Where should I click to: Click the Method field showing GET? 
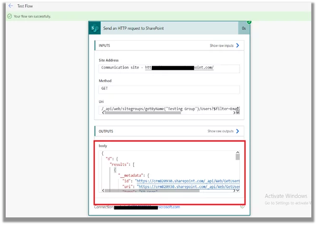click(169, 89)
